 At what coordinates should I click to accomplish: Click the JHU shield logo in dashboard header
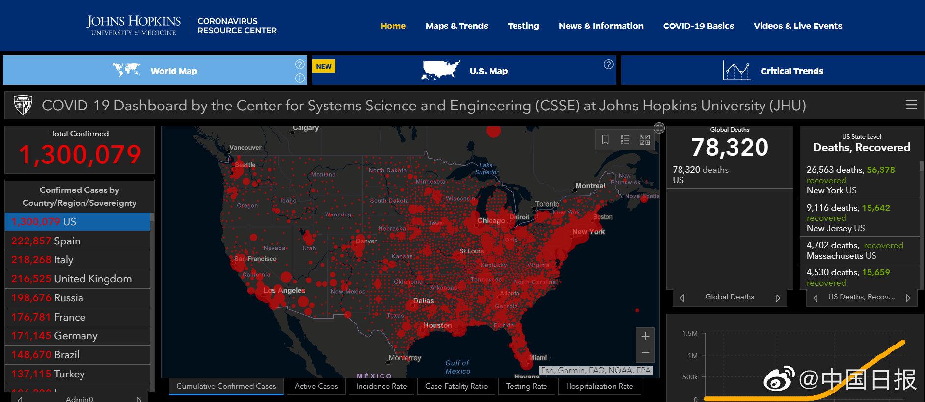coord(23,105)
